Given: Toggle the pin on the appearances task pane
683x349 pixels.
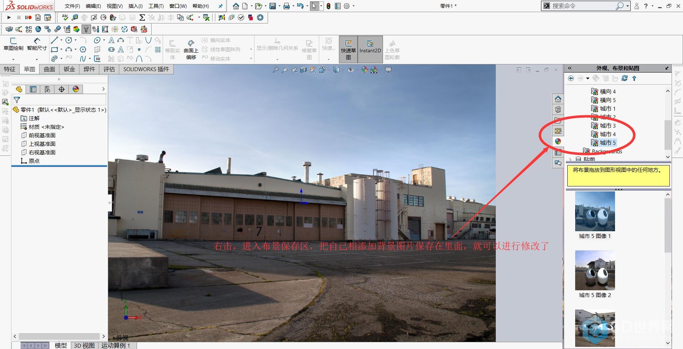Looking at the screenshot, I should coord(666,68).
